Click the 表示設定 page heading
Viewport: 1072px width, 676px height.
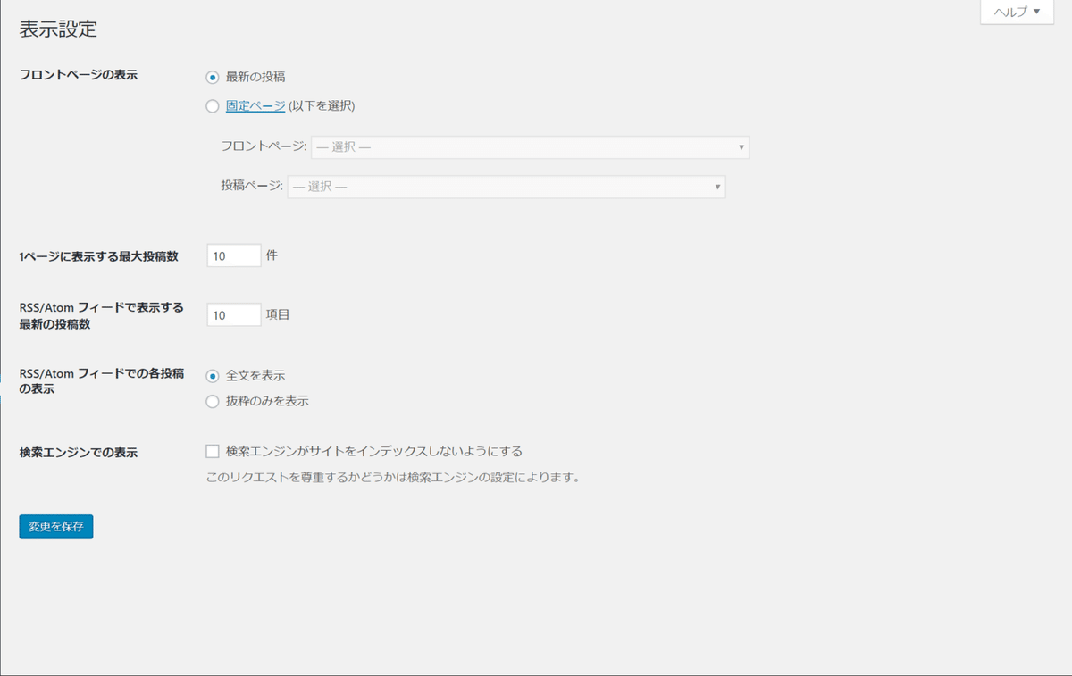tap(58, 29)
